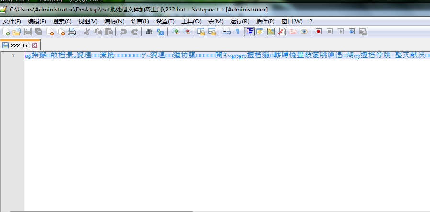
Task: Click the Cut scissors icon
Action: 86,32
